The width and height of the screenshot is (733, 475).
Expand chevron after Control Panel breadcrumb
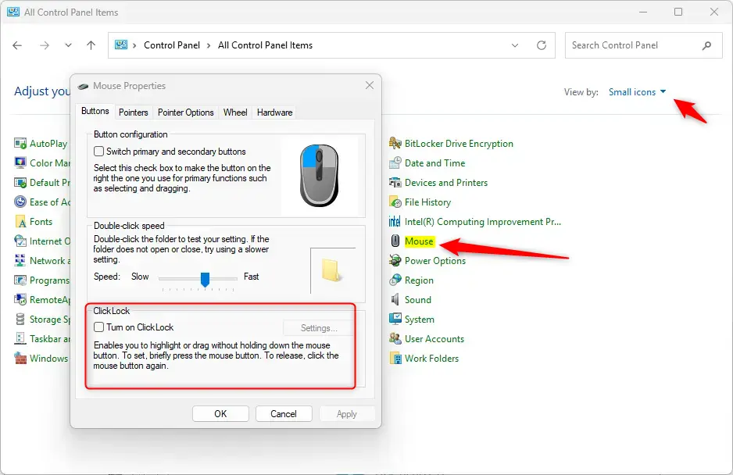(x=209, y=45)
